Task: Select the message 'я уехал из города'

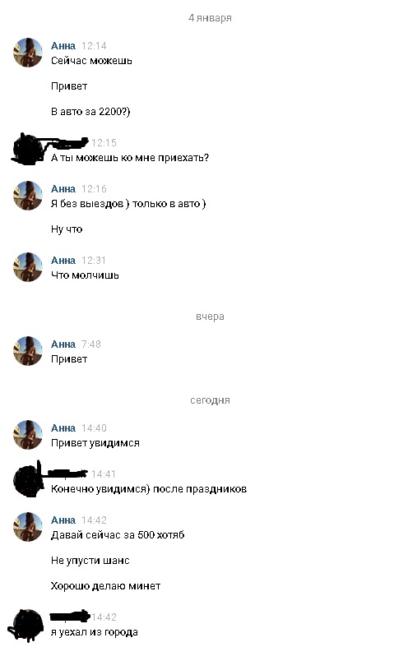Action: pos(95,632)
